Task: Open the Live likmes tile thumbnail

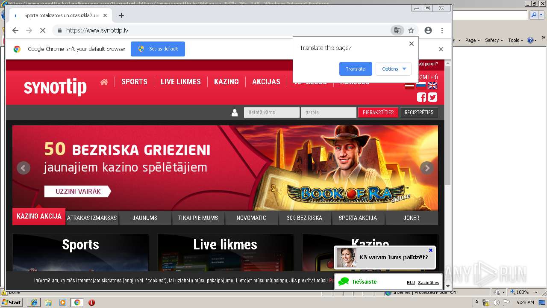Action: click(x=225, y=252)
